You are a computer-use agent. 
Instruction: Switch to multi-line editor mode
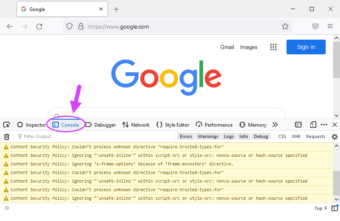[335, 208]
